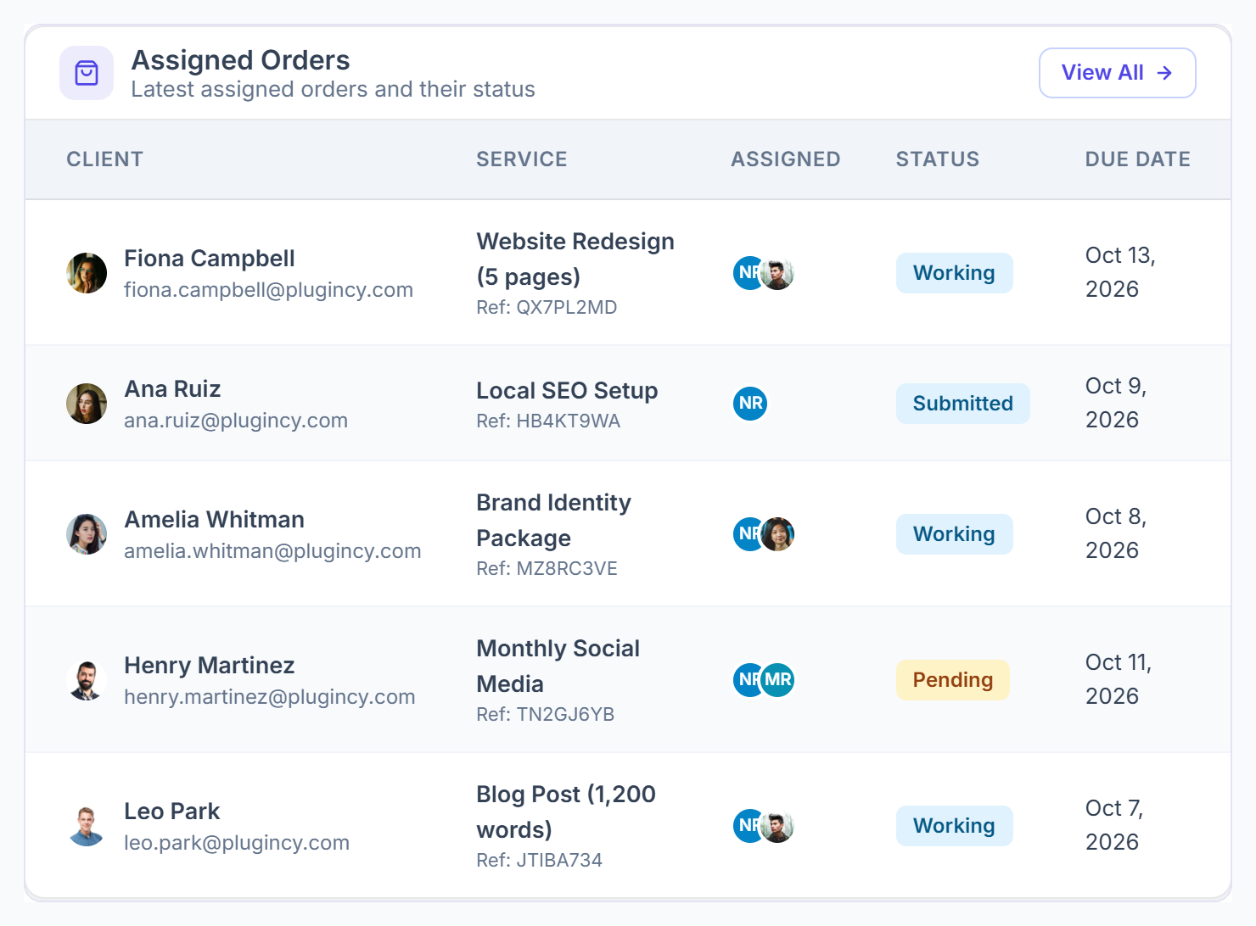This screenshot has width=1256, height=926.
Task: Click the assignee photo in Amelia Whitman row
Action: 777,534
